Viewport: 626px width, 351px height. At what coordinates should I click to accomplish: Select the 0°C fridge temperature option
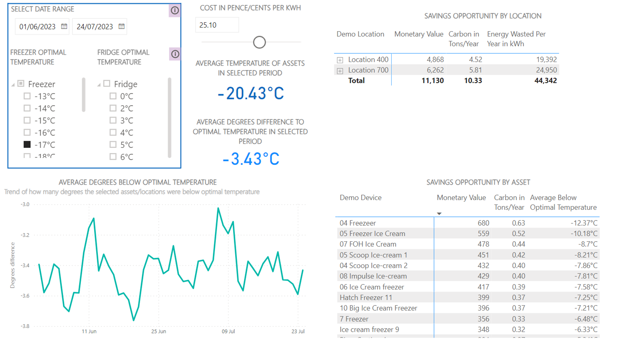tap(113, 96)
